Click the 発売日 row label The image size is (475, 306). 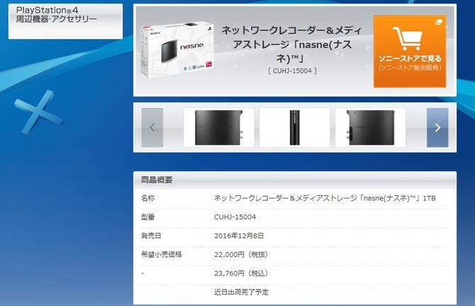pos(151,236)
